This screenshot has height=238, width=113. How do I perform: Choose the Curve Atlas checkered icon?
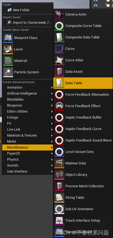(59, 60)
